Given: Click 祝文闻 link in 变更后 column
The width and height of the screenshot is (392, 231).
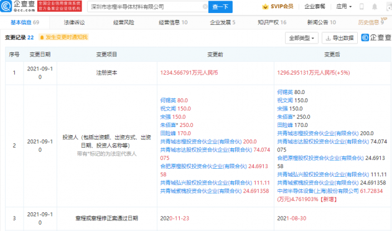Looking at the screenshot, I should point(285,100).
